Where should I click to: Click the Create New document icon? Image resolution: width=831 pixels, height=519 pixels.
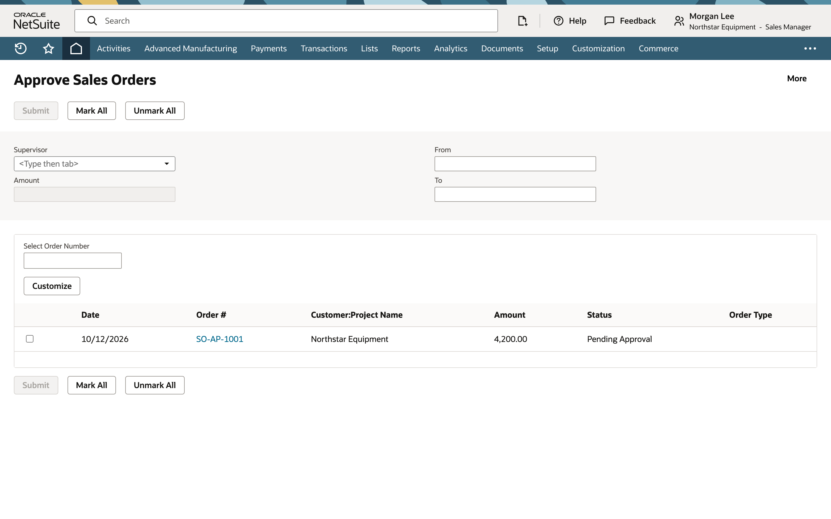(x=522, y=21)
